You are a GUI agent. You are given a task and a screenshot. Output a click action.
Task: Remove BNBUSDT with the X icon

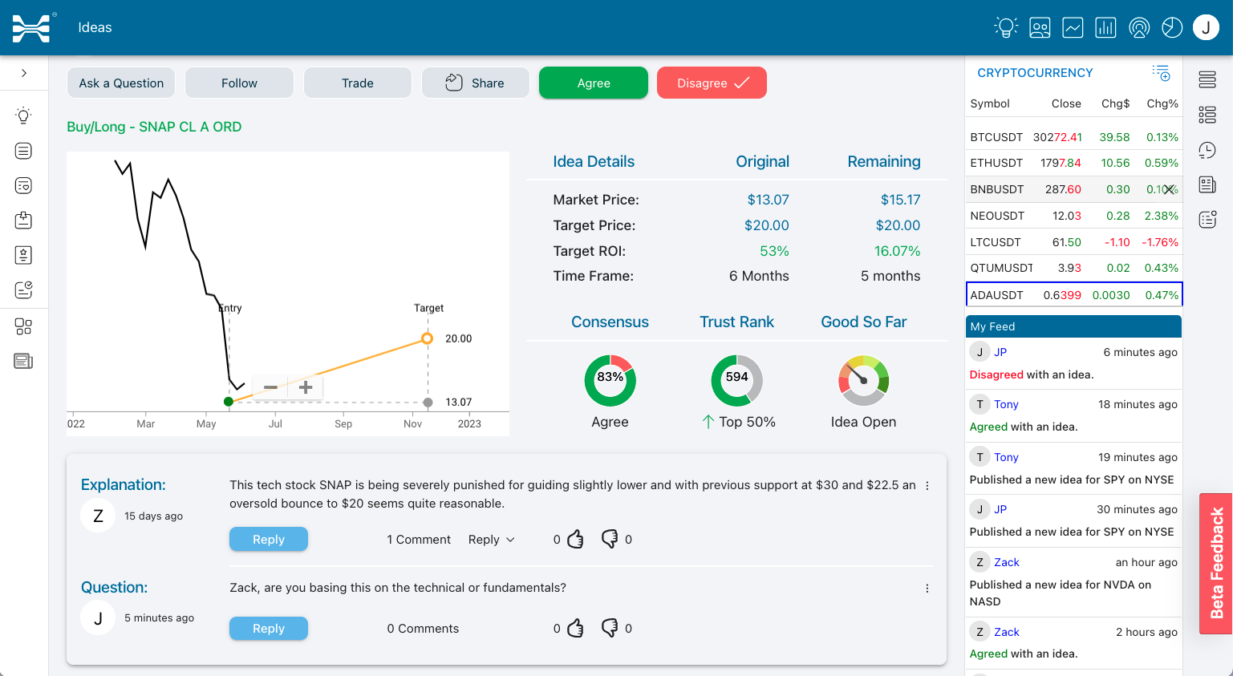(1169, 189)
